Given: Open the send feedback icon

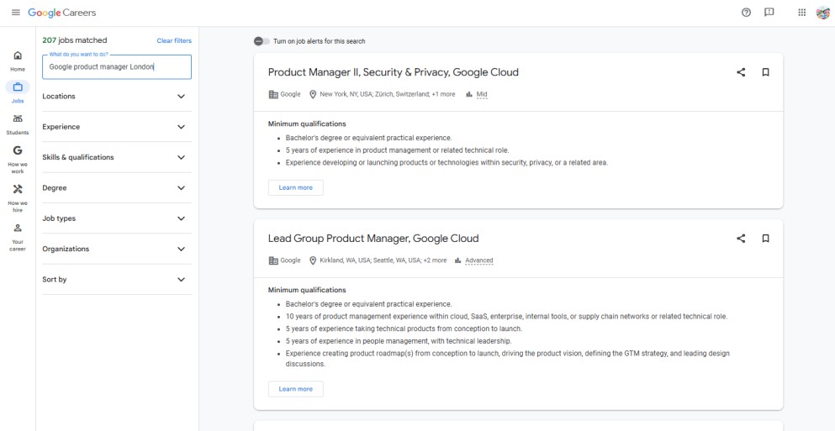Looking at the screenshot, I should (x=769, y=13).
